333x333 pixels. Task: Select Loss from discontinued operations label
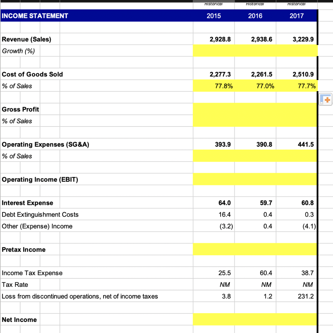[80, 296]
